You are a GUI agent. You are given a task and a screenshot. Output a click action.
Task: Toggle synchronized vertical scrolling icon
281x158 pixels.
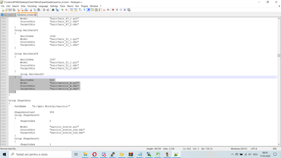[71, 10]
